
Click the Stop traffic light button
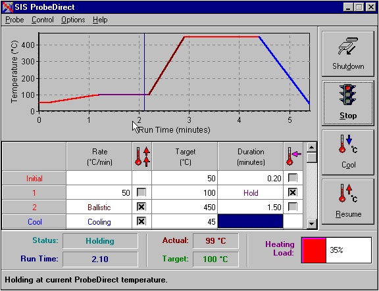pyautogui.click(x=348, y=103)
